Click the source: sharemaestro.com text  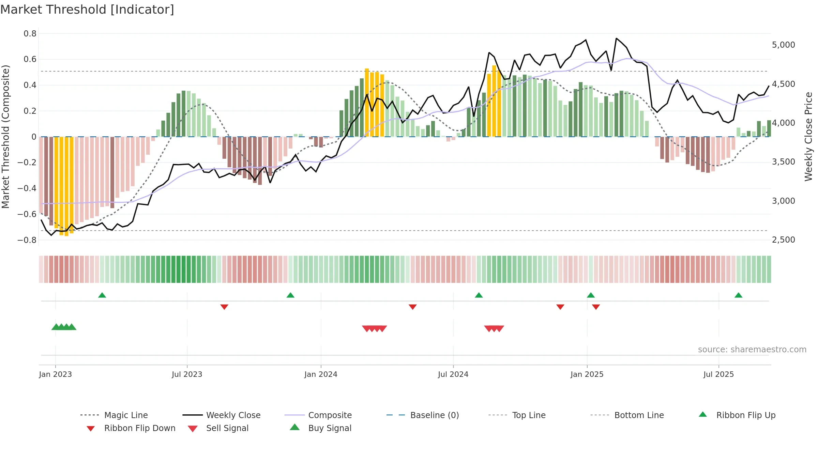click(752, 350)
